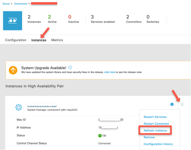The width and height of the screenshot is (191, 150).
Task: Open info tooltip beside System Upgrade Available
Action: click(x=70, y=67)
